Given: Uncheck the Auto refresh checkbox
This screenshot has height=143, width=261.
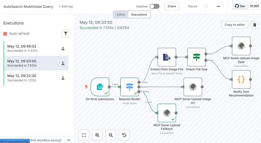Looking at the screenshot, I should click(5, 34).
